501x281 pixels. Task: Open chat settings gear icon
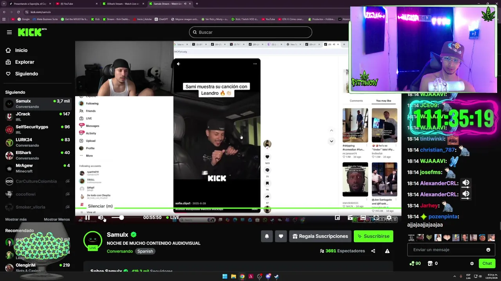(472, 263)
